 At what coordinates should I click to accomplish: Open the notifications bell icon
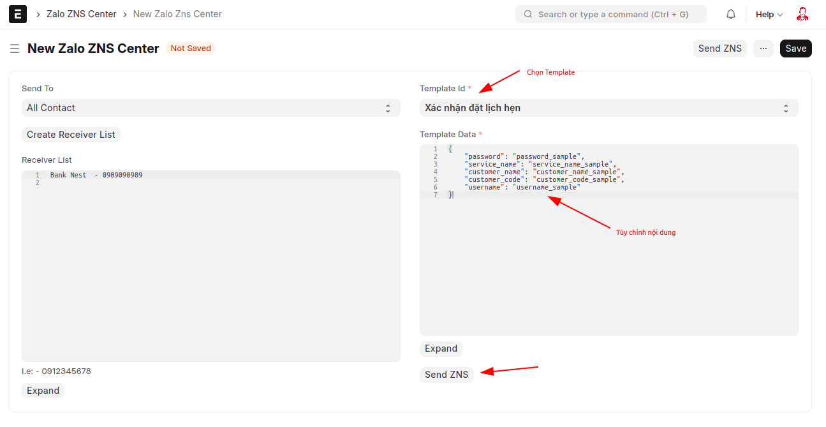pyautogui.click(x=731, y=14)
